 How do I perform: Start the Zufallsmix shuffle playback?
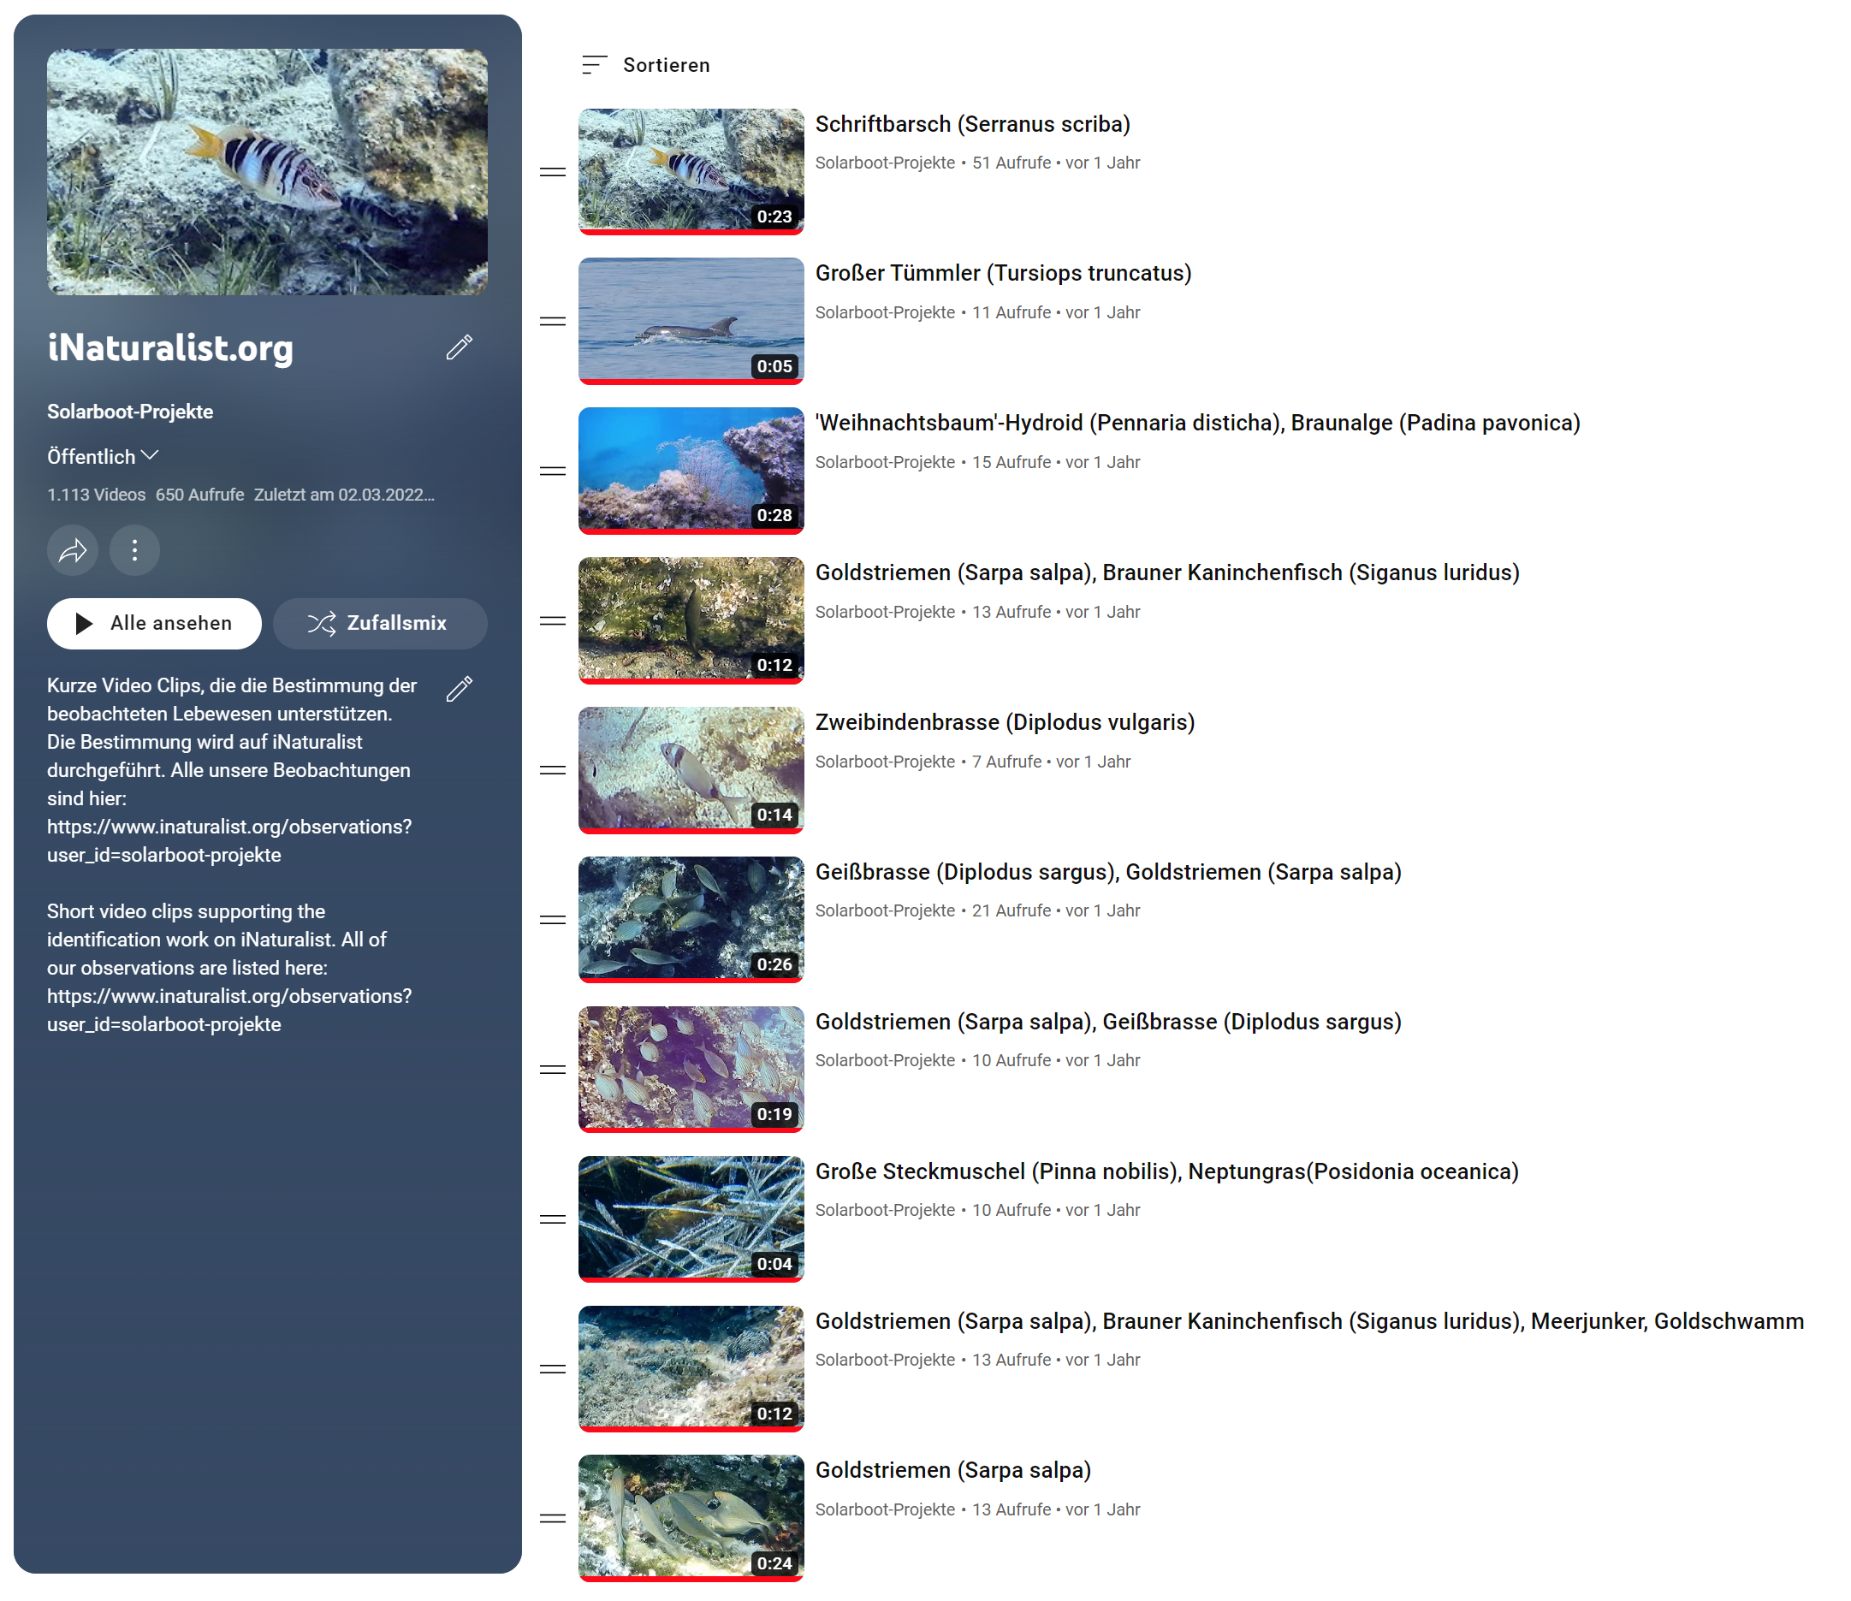tap(380, 624)
